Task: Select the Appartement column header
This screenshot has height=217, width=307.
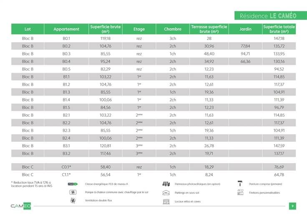Action: click(66, 29)
